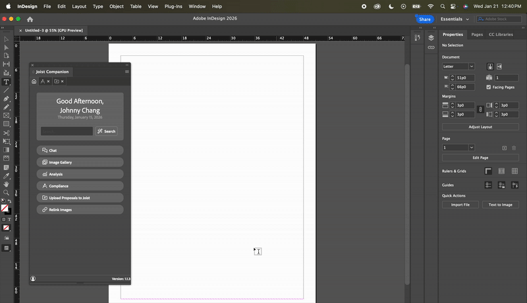This screenshot has height=303, width=527.
Task: Select the Selection tool arrow
Action: [x=6, y=39]
